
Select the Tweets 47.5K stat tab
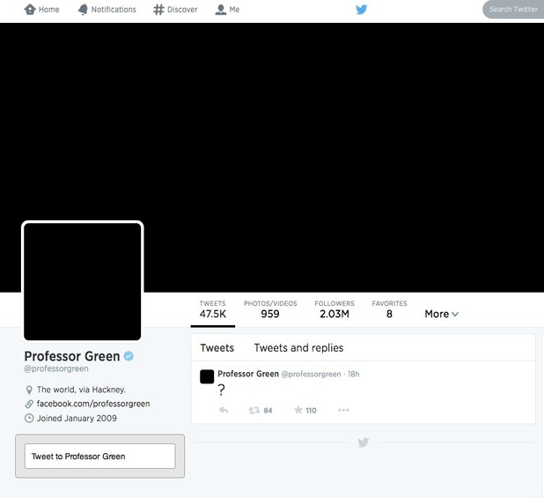coord(213,309)
